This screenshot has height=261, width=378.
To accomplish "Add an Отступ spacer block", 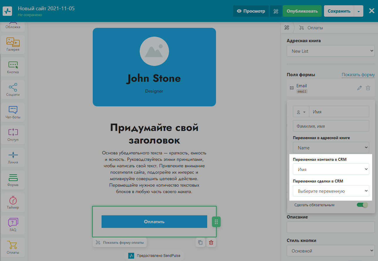I will coord(13,135).
